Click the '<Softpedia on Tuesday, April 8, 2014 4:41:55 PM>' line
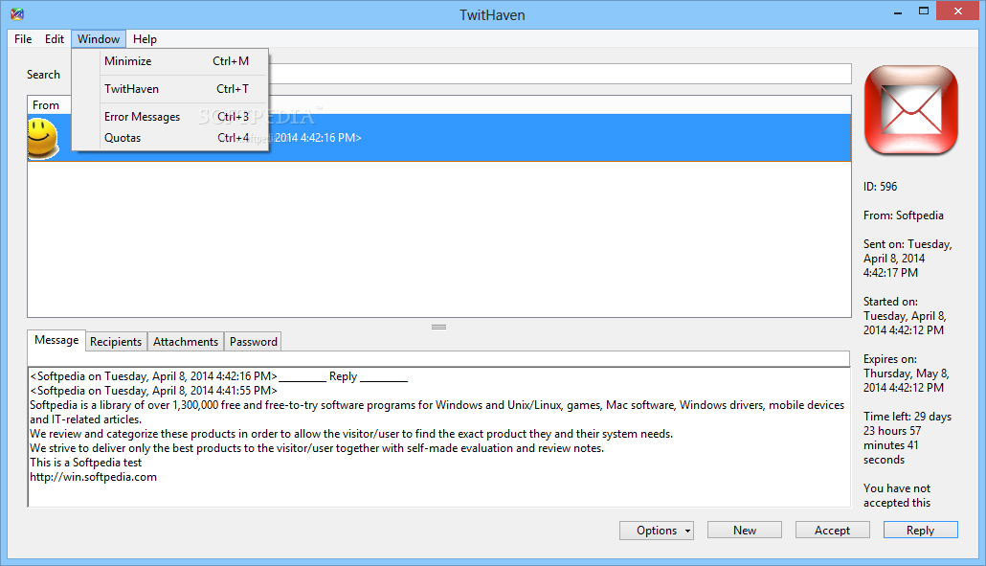This screenshot has width=986, height=566. [x=153, y=391]
